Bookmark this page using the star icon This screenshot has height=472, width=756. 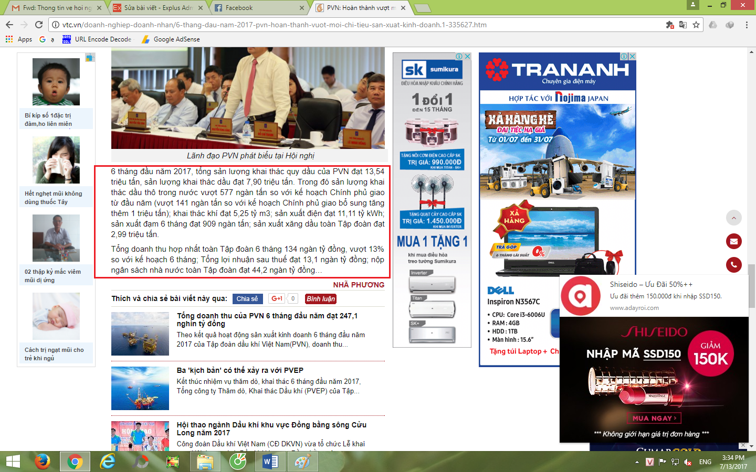(x=696, y=25)
